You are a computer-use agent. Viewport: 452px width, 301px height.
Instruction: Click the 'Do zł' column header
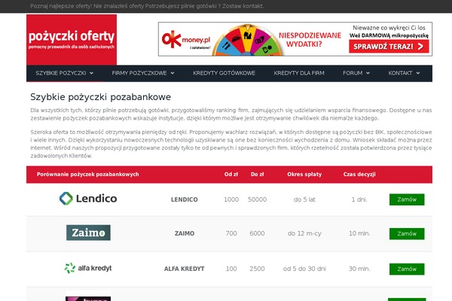pos(257,175)
